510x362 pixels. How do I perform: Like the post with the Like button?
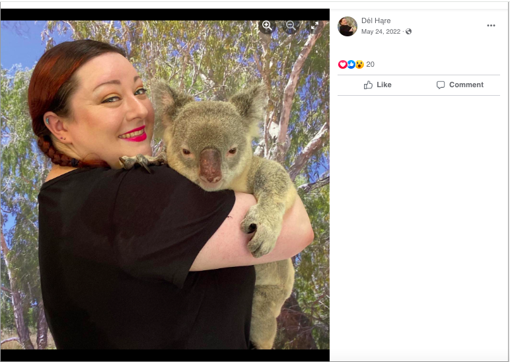pyautogui.click(x=377, y=85)
